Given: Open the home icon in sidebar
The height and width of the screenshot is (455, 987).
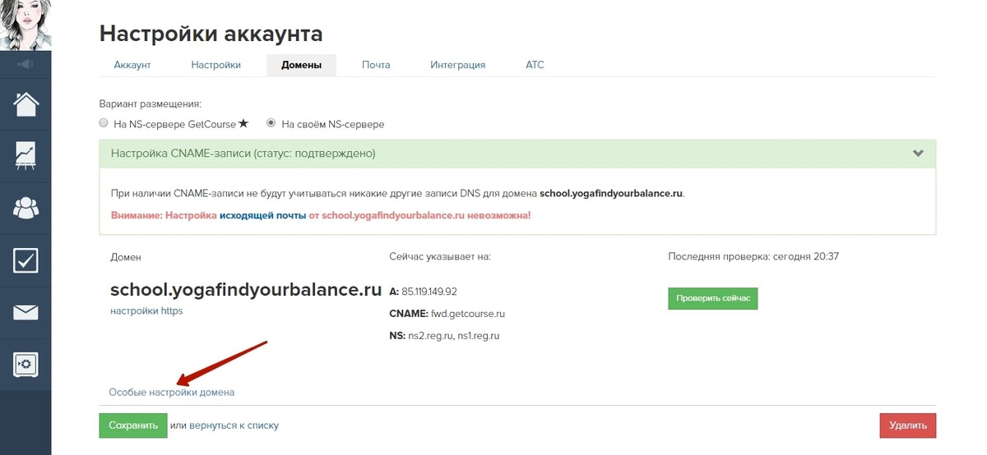Looking at the screenshot, I should point(25,104).
